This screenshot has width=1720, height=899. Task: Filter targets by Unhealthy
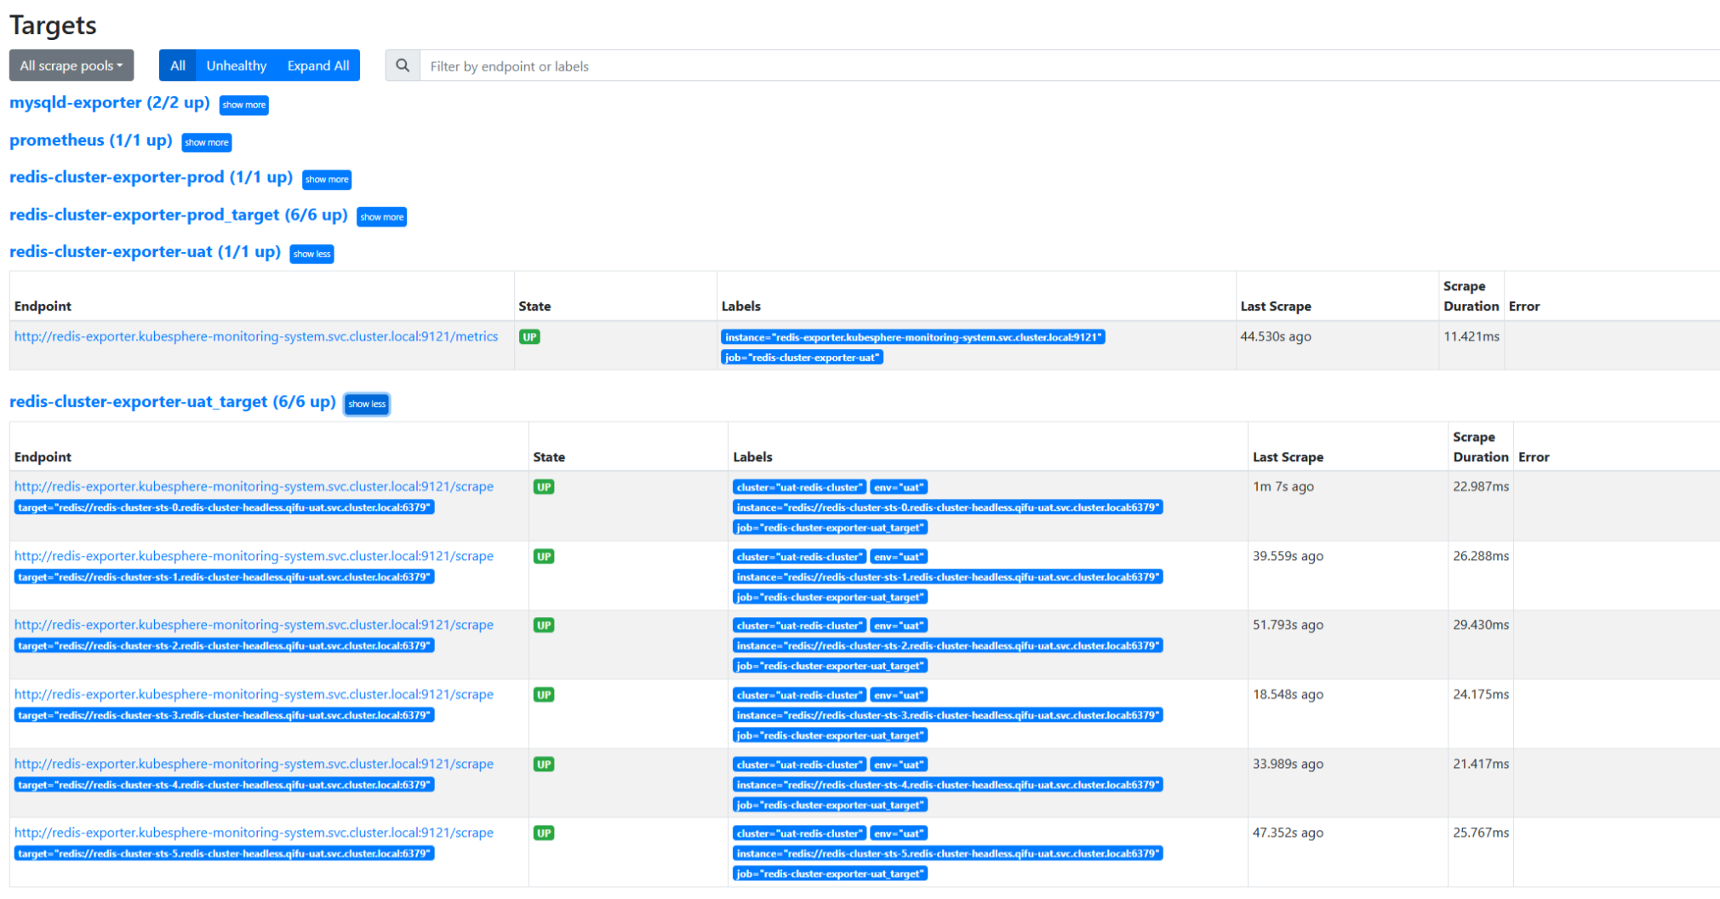(237, 66)
